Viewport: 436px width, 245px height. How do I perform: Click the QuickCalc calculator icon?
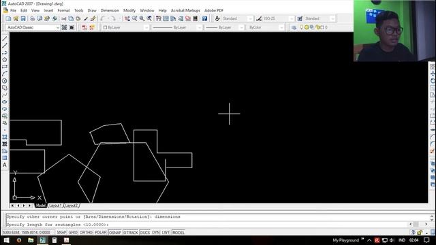pyautogui.click(x=196, y=18)
